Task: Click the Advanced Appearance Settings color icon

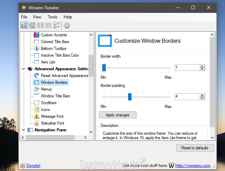Action: 30,69
